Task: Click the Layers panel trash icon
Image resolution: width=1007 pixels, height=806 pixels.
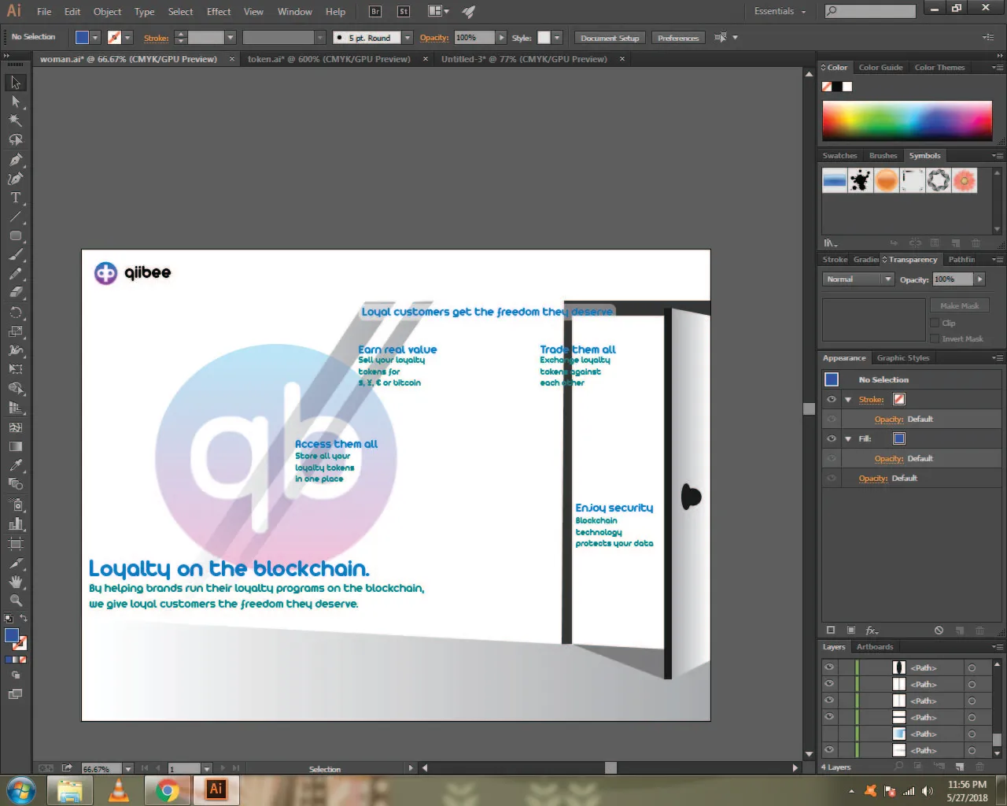Action: pos(979,767)
